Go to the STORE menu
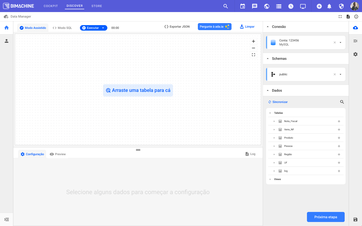362x226 pixels. point(97,6)
